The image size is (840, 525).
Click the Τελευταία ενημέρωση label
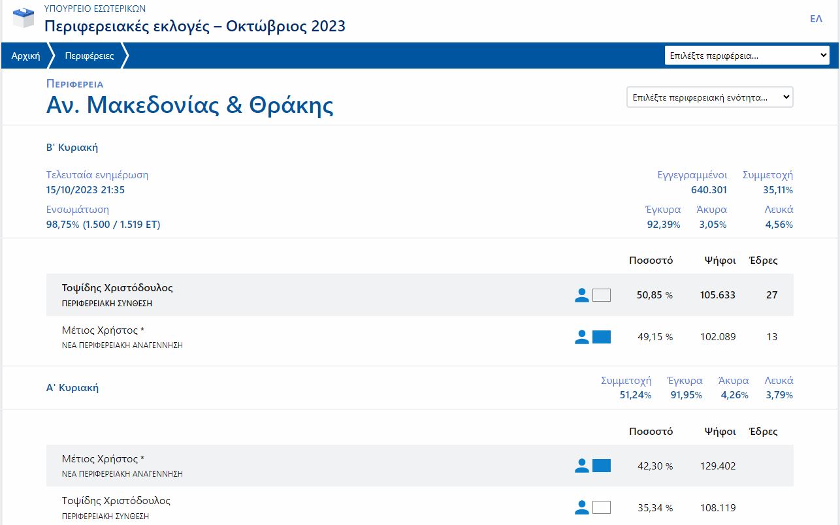[97, 175]
